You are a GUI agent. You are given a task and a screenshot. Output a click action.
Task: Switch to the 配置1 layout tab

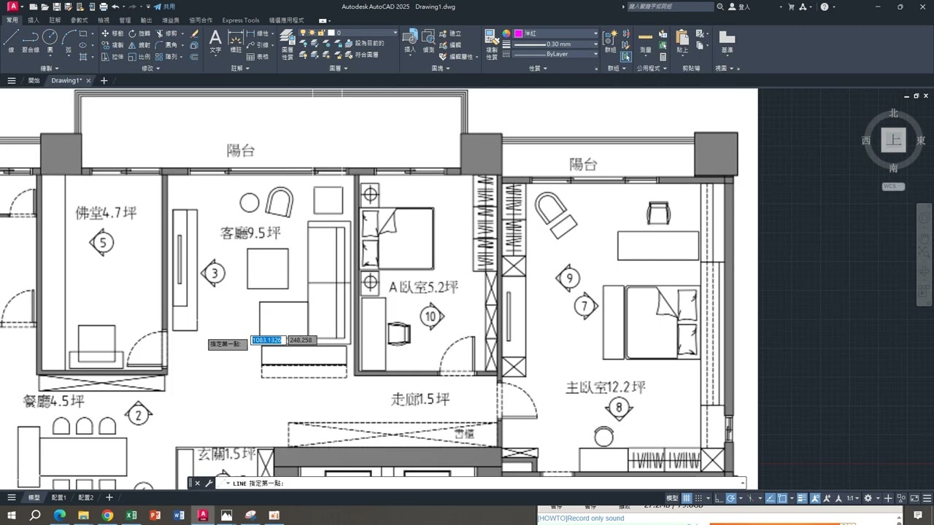pyautogui.click(x=58, y=497)
